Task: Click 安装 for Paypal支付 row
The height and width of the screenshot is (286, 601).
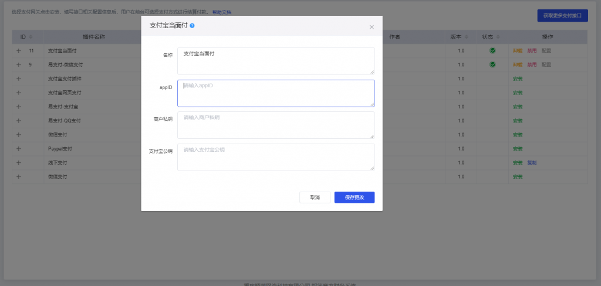Action: 518,148
